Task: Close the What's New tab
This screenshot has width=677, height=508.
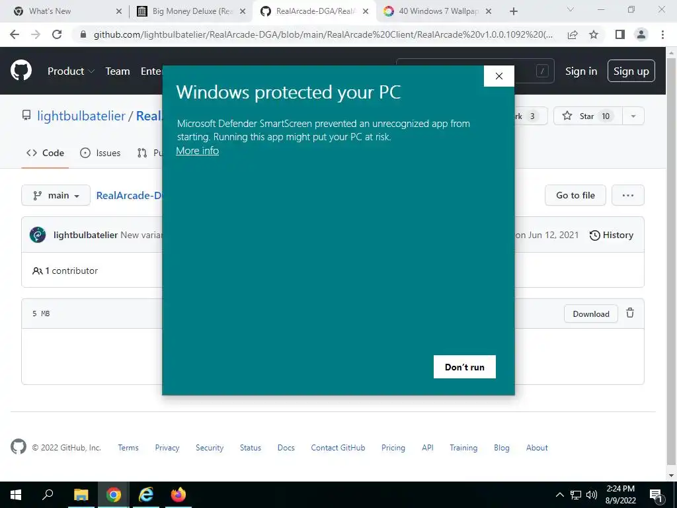Action: (x=119, y=11)
